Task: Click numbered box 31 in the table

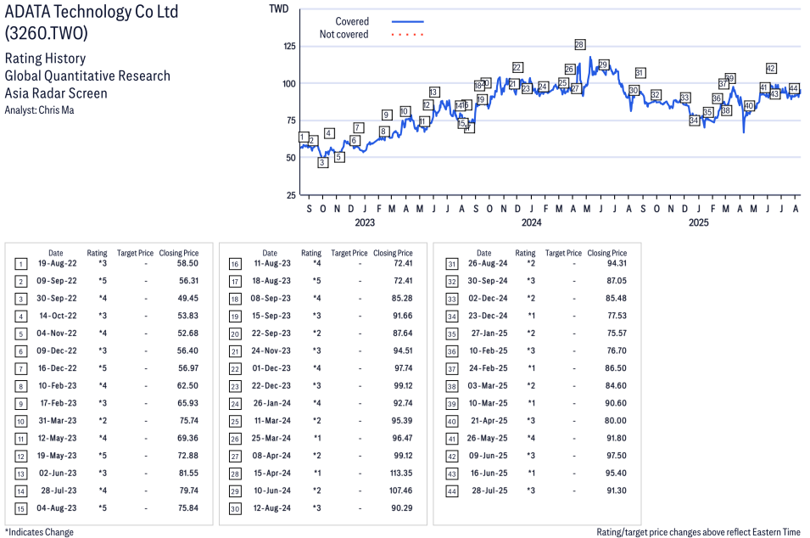Action: [452, 264]
